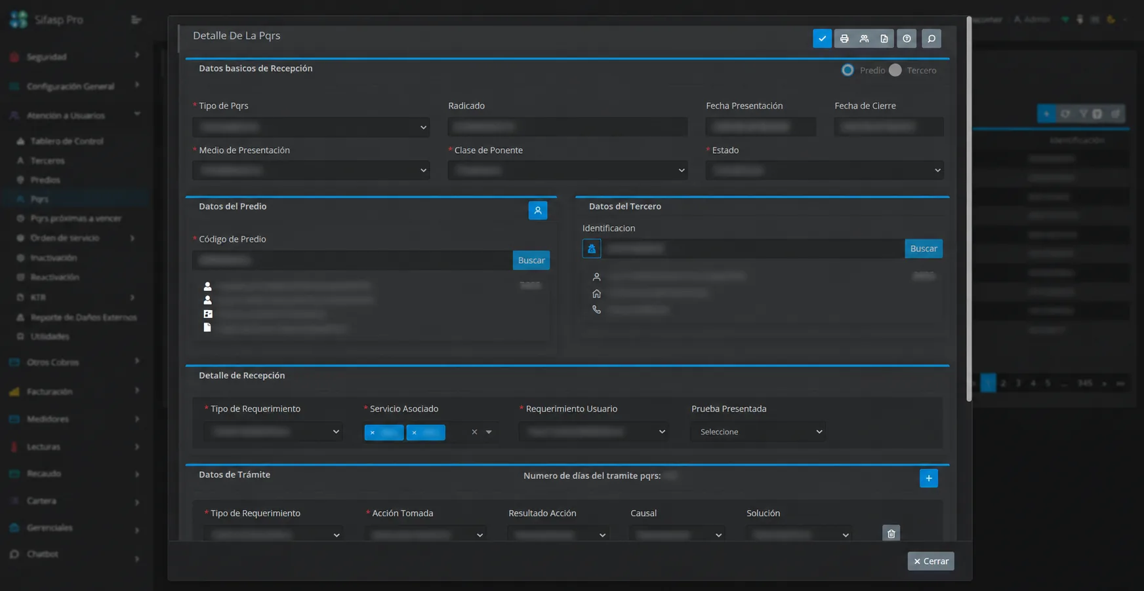
Task: Open the Resultado Acción dropdown
Action: (x=558, y=535)
